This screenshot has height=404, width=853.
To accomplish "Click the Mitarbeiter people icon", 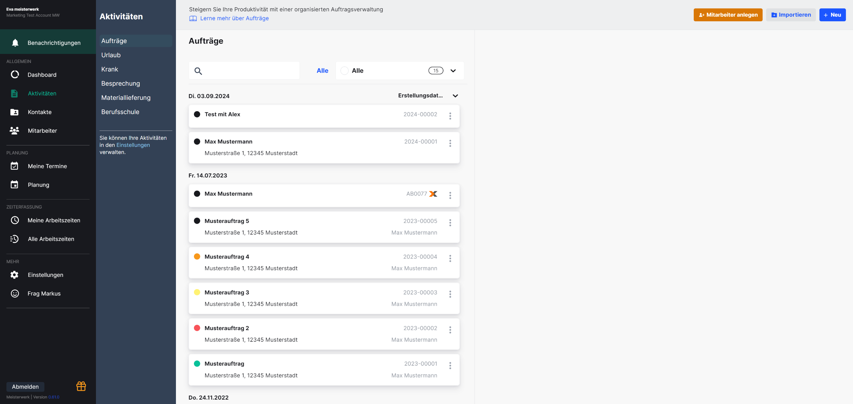I will click(x=14, y=130).
